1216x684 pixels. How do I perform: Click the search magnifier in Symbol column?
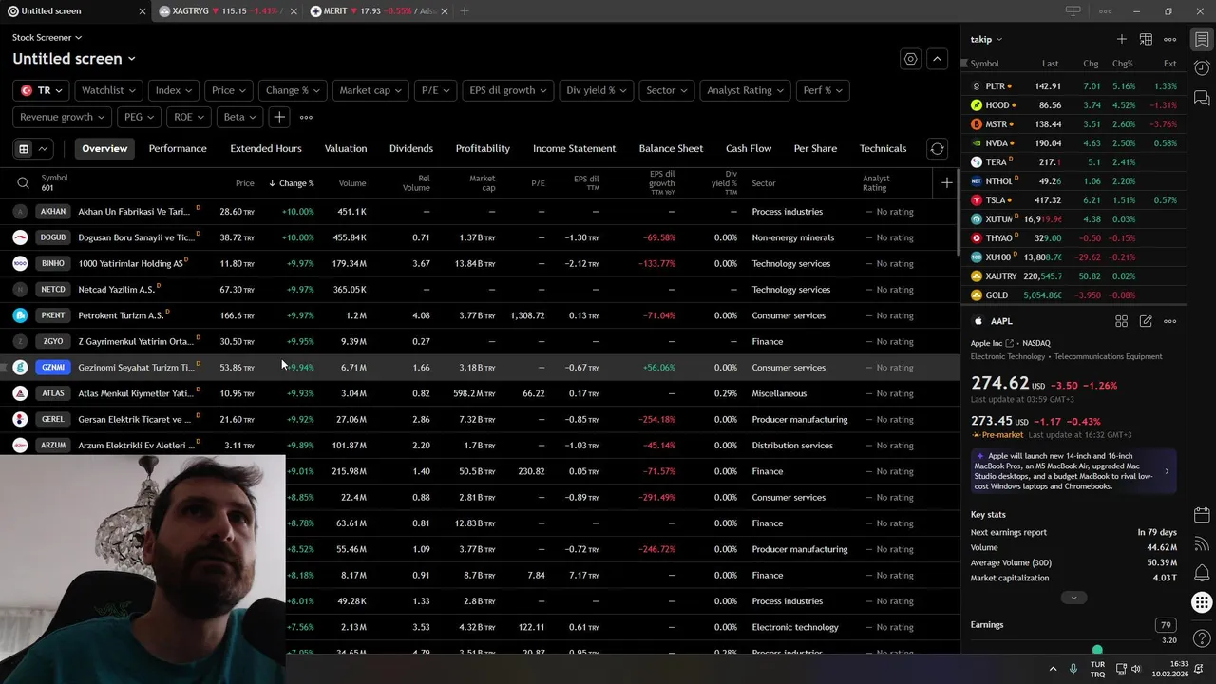23,183
